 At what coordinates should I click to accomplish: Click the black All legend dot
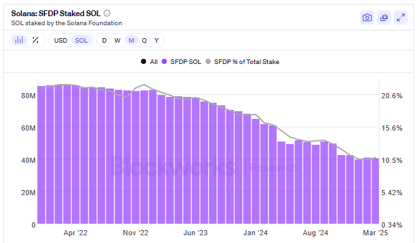click(x=144, y=61)
